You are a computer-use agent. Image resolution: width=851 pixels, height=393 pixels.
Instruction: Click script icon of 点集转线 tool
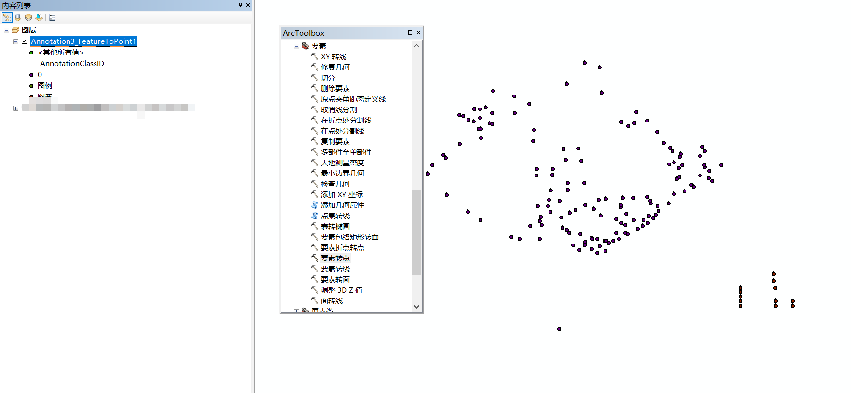coord(315,216)
